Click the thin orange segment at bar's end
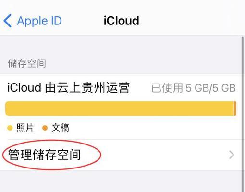 point(235,108)
